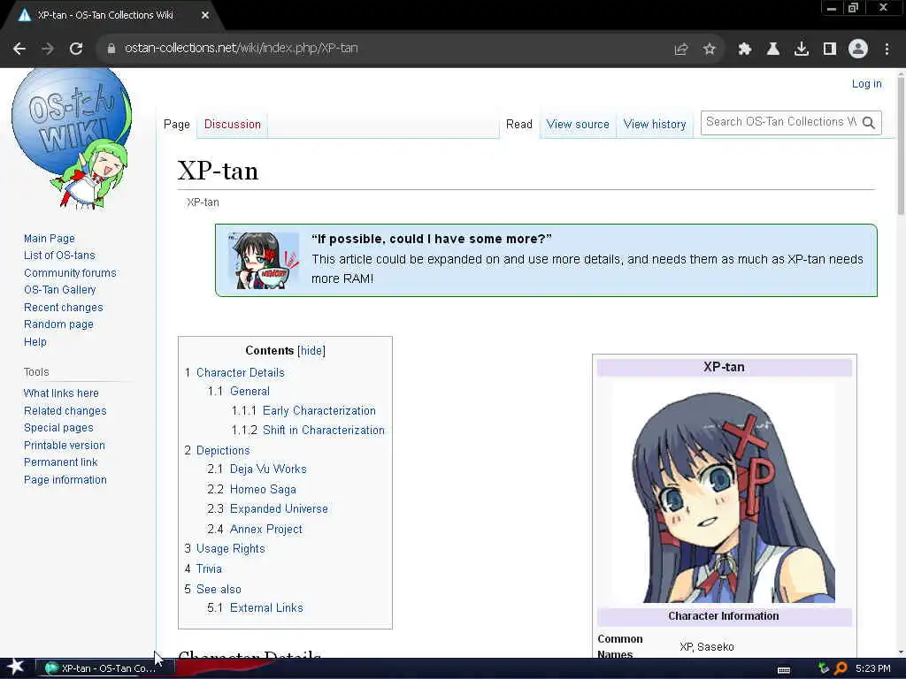The height and width of the screenshot is (679, 906).
Task: Click the XP-tan character portrait image
Action: point(724,492)
